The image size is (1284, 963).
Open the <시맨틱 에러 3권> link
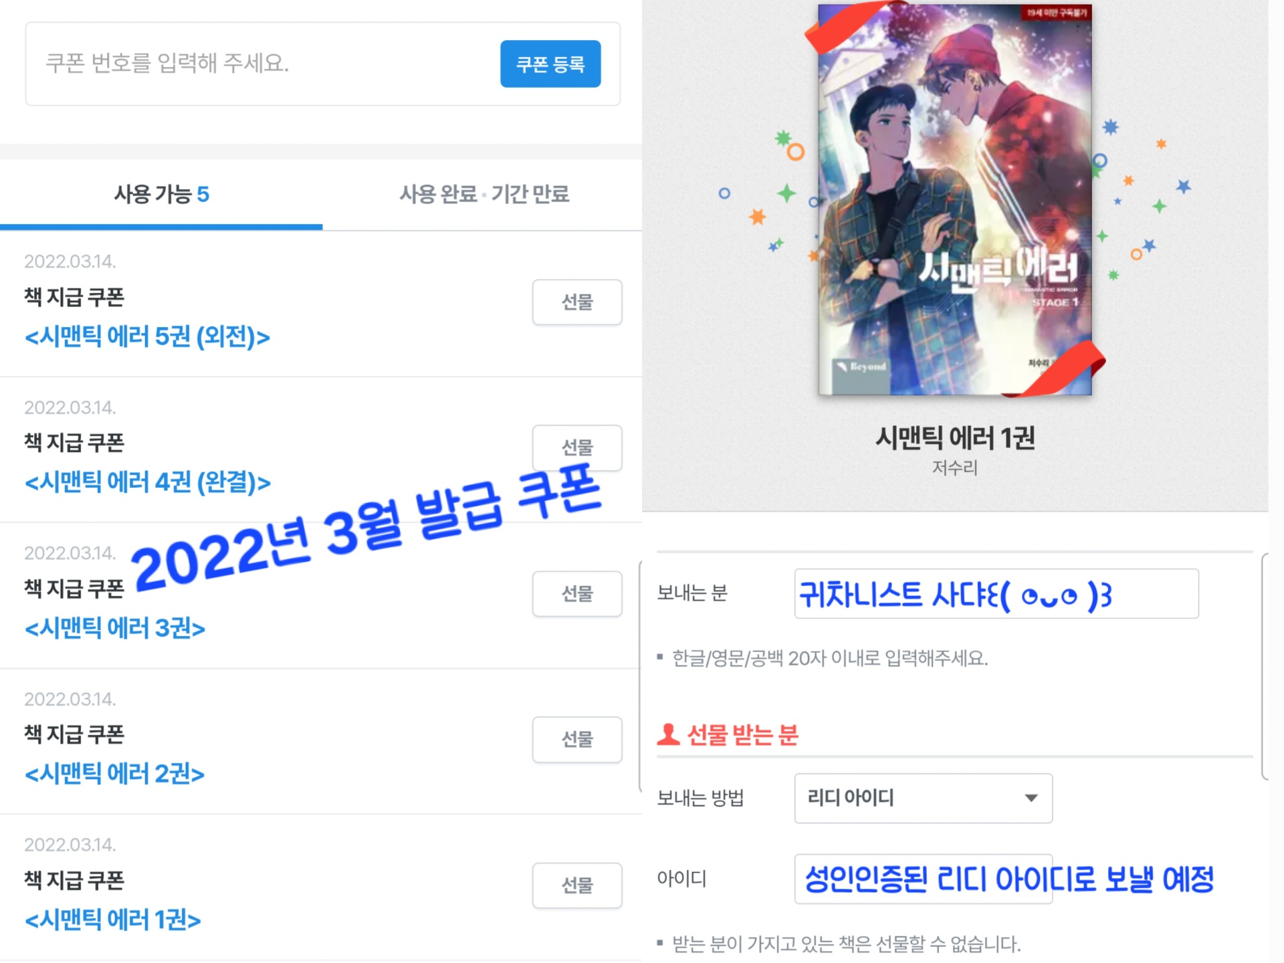[x=115, y=628]
